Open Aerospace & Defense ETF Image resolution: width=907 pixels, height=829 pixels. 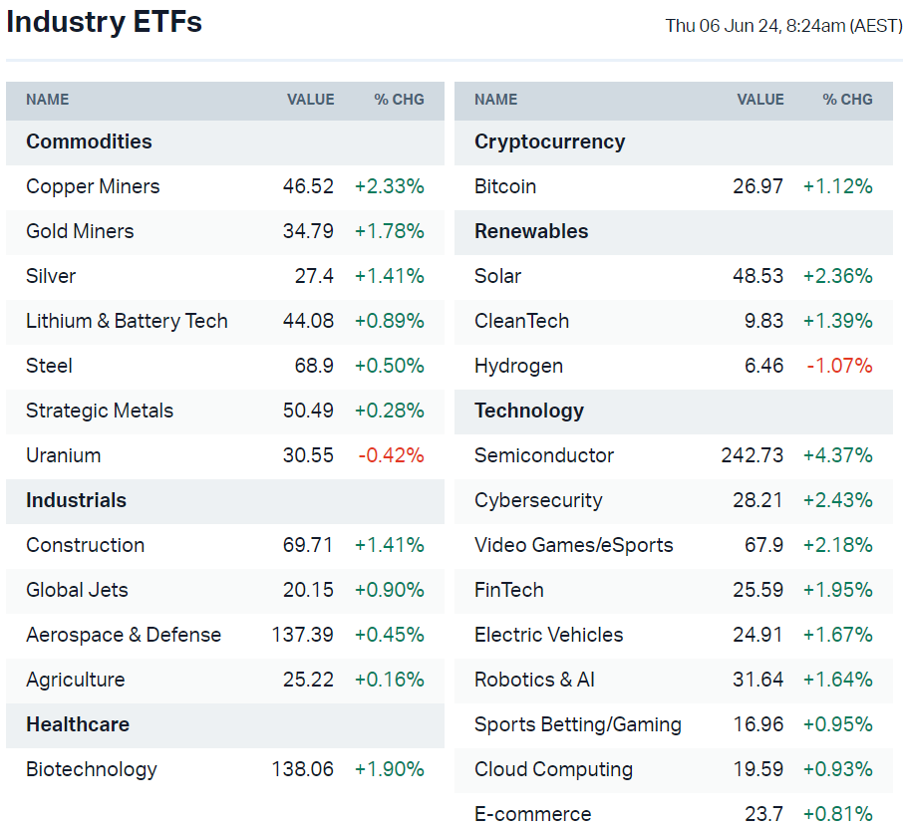coord(124,635)
